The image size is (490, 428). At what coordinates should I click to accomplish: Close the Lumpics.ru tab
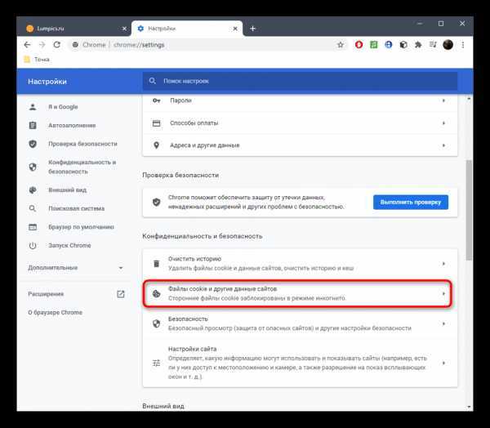(124, 29)
